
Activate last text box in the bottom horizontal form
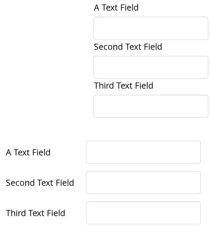[143, 213]
